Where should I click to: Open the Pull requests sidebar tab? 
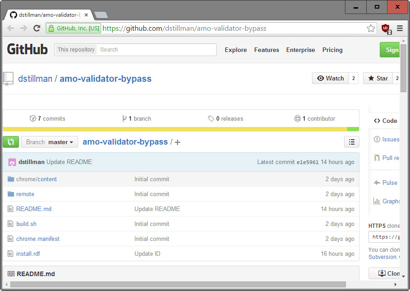[x=387, y=158]
